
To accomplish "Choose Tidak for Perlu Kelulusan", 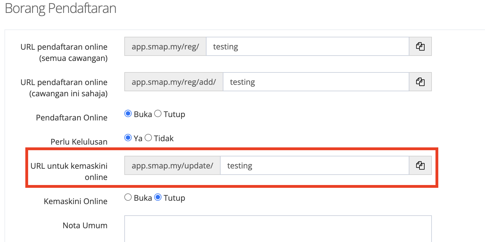I will (148, 138).
